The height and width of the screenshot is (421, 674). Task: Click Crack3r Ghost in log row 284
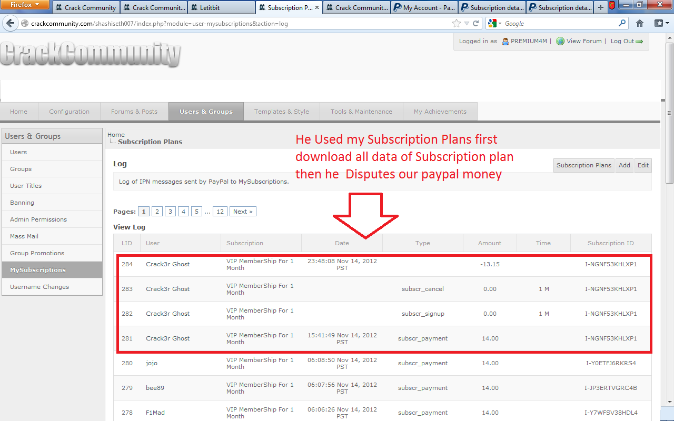coord(167,264)
